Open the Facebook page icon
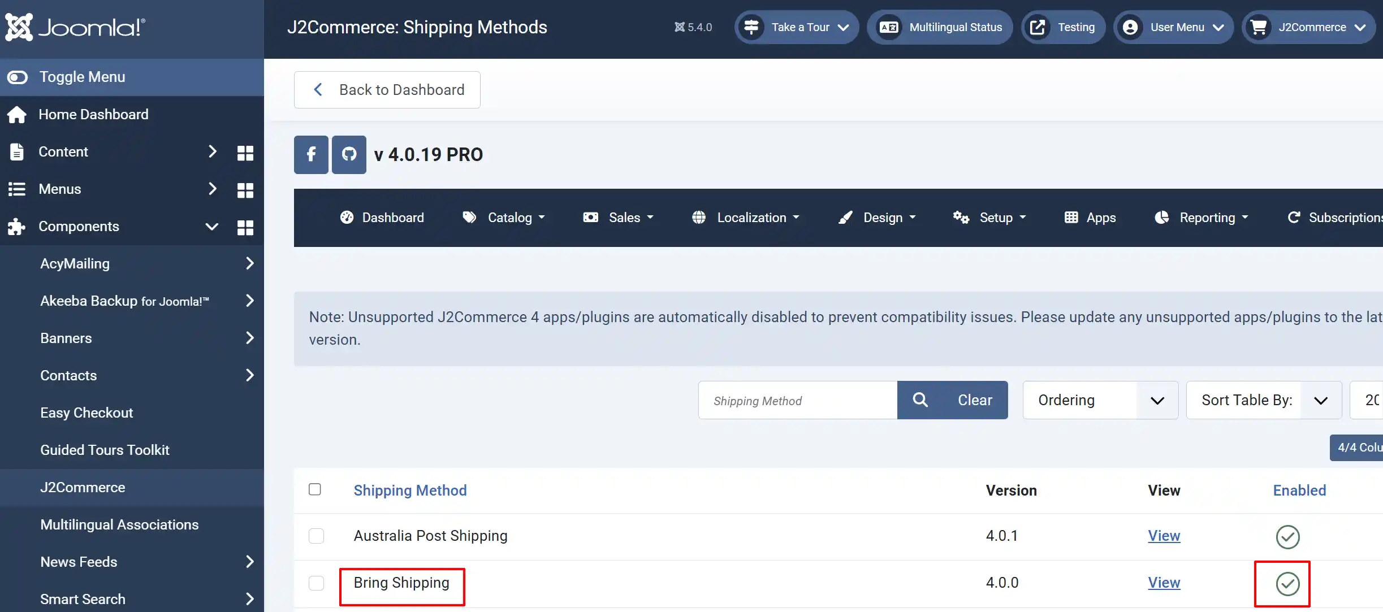The image size is (1383, 612). point(311,154)
